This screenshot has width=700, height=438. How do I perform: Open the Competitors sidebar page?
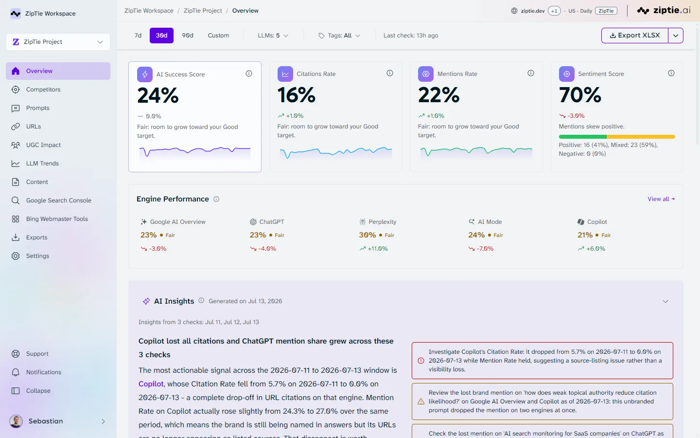coord(58,90)
